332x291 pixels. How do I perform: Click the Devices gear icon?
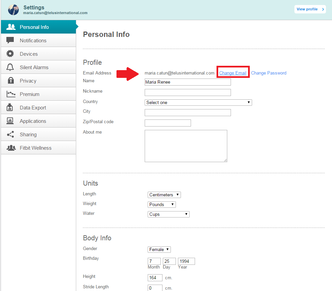click(10, 54)
